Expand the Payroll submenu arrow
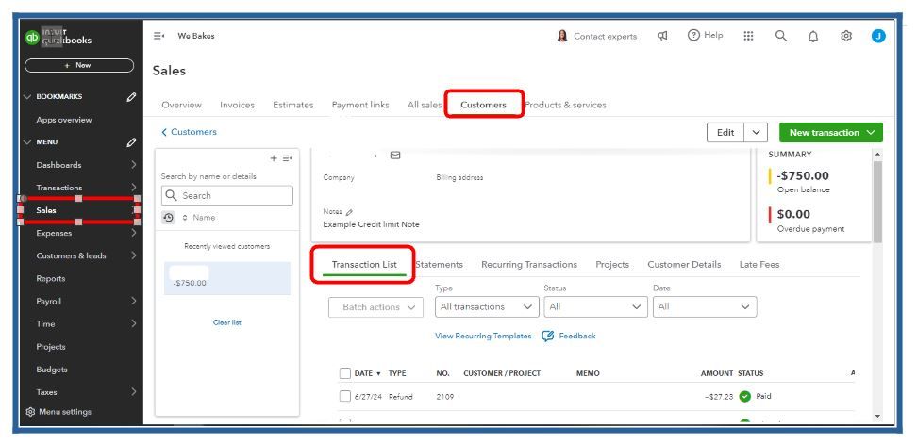This screenshot has height=444, width=917. click(133, 302)
